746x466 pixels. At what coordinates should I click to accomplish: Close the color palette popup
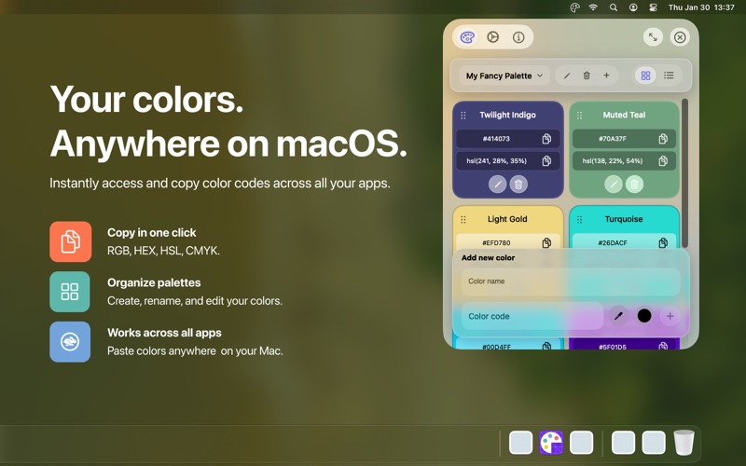coord(680,37)
